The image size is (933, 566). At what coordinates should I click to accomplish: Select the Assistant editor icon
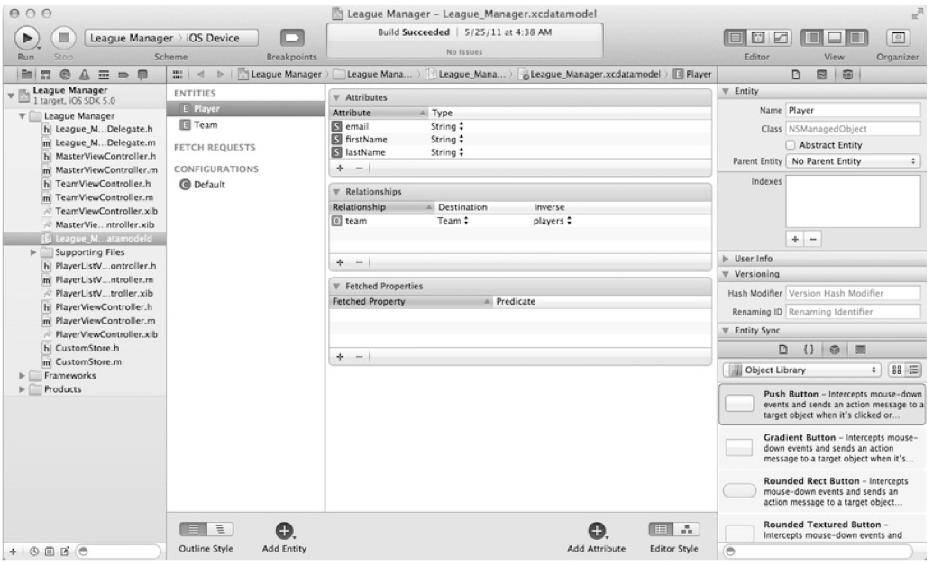click(757, 38)
